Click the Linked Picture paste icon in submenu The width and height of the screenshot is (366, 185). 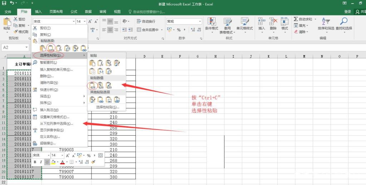tap(117, 100)
